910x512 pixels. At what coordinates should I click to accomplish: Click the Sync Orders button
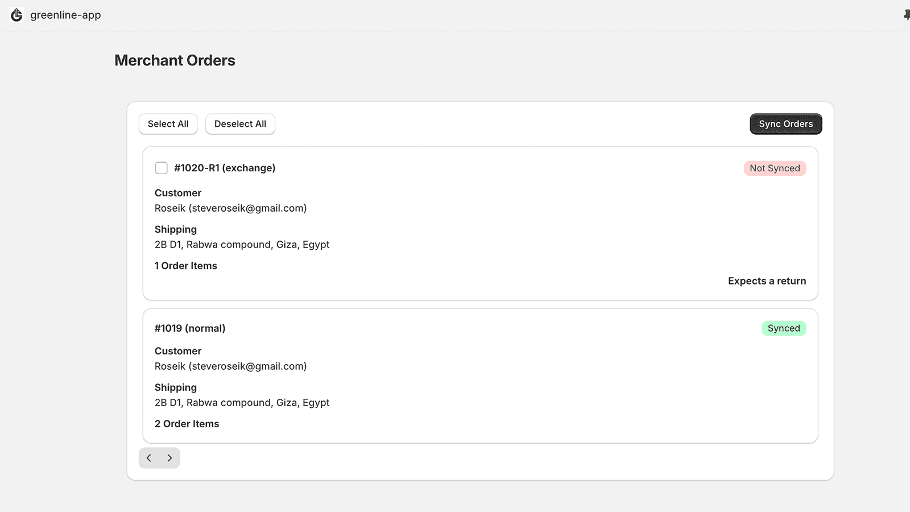click(785, 124)
